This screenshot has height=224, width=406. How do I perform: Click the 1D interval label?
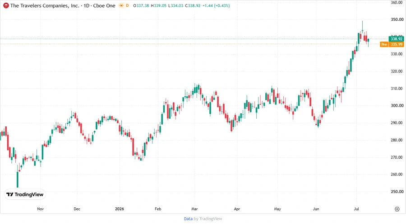point(87,5)
